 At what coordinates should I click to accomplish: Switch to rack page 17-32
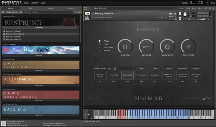pyautogui.click(x=188, y=8)
